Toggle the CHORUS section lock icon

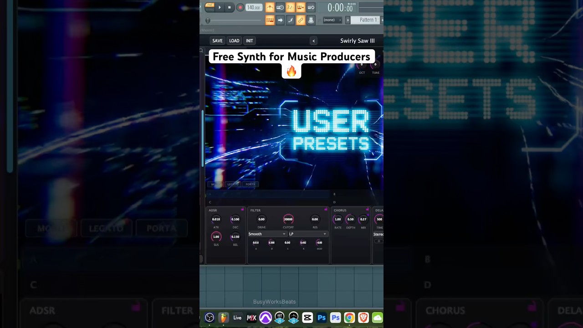pos(367,210)
